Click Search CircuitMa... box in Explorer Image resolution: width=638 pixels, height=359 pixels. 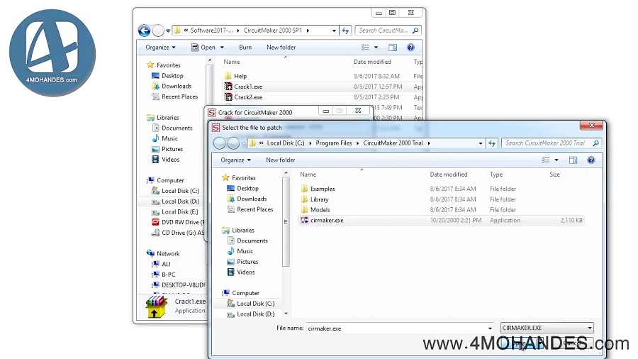(388, 31)
